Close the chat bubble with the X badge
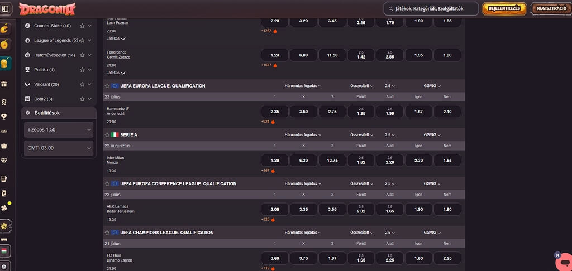 pos(557,255)
